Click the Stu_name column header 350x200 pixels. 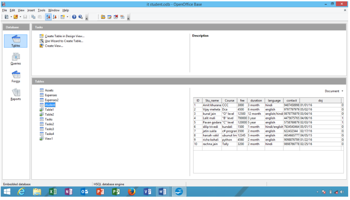pyautogui.click(x=212, y=100)
